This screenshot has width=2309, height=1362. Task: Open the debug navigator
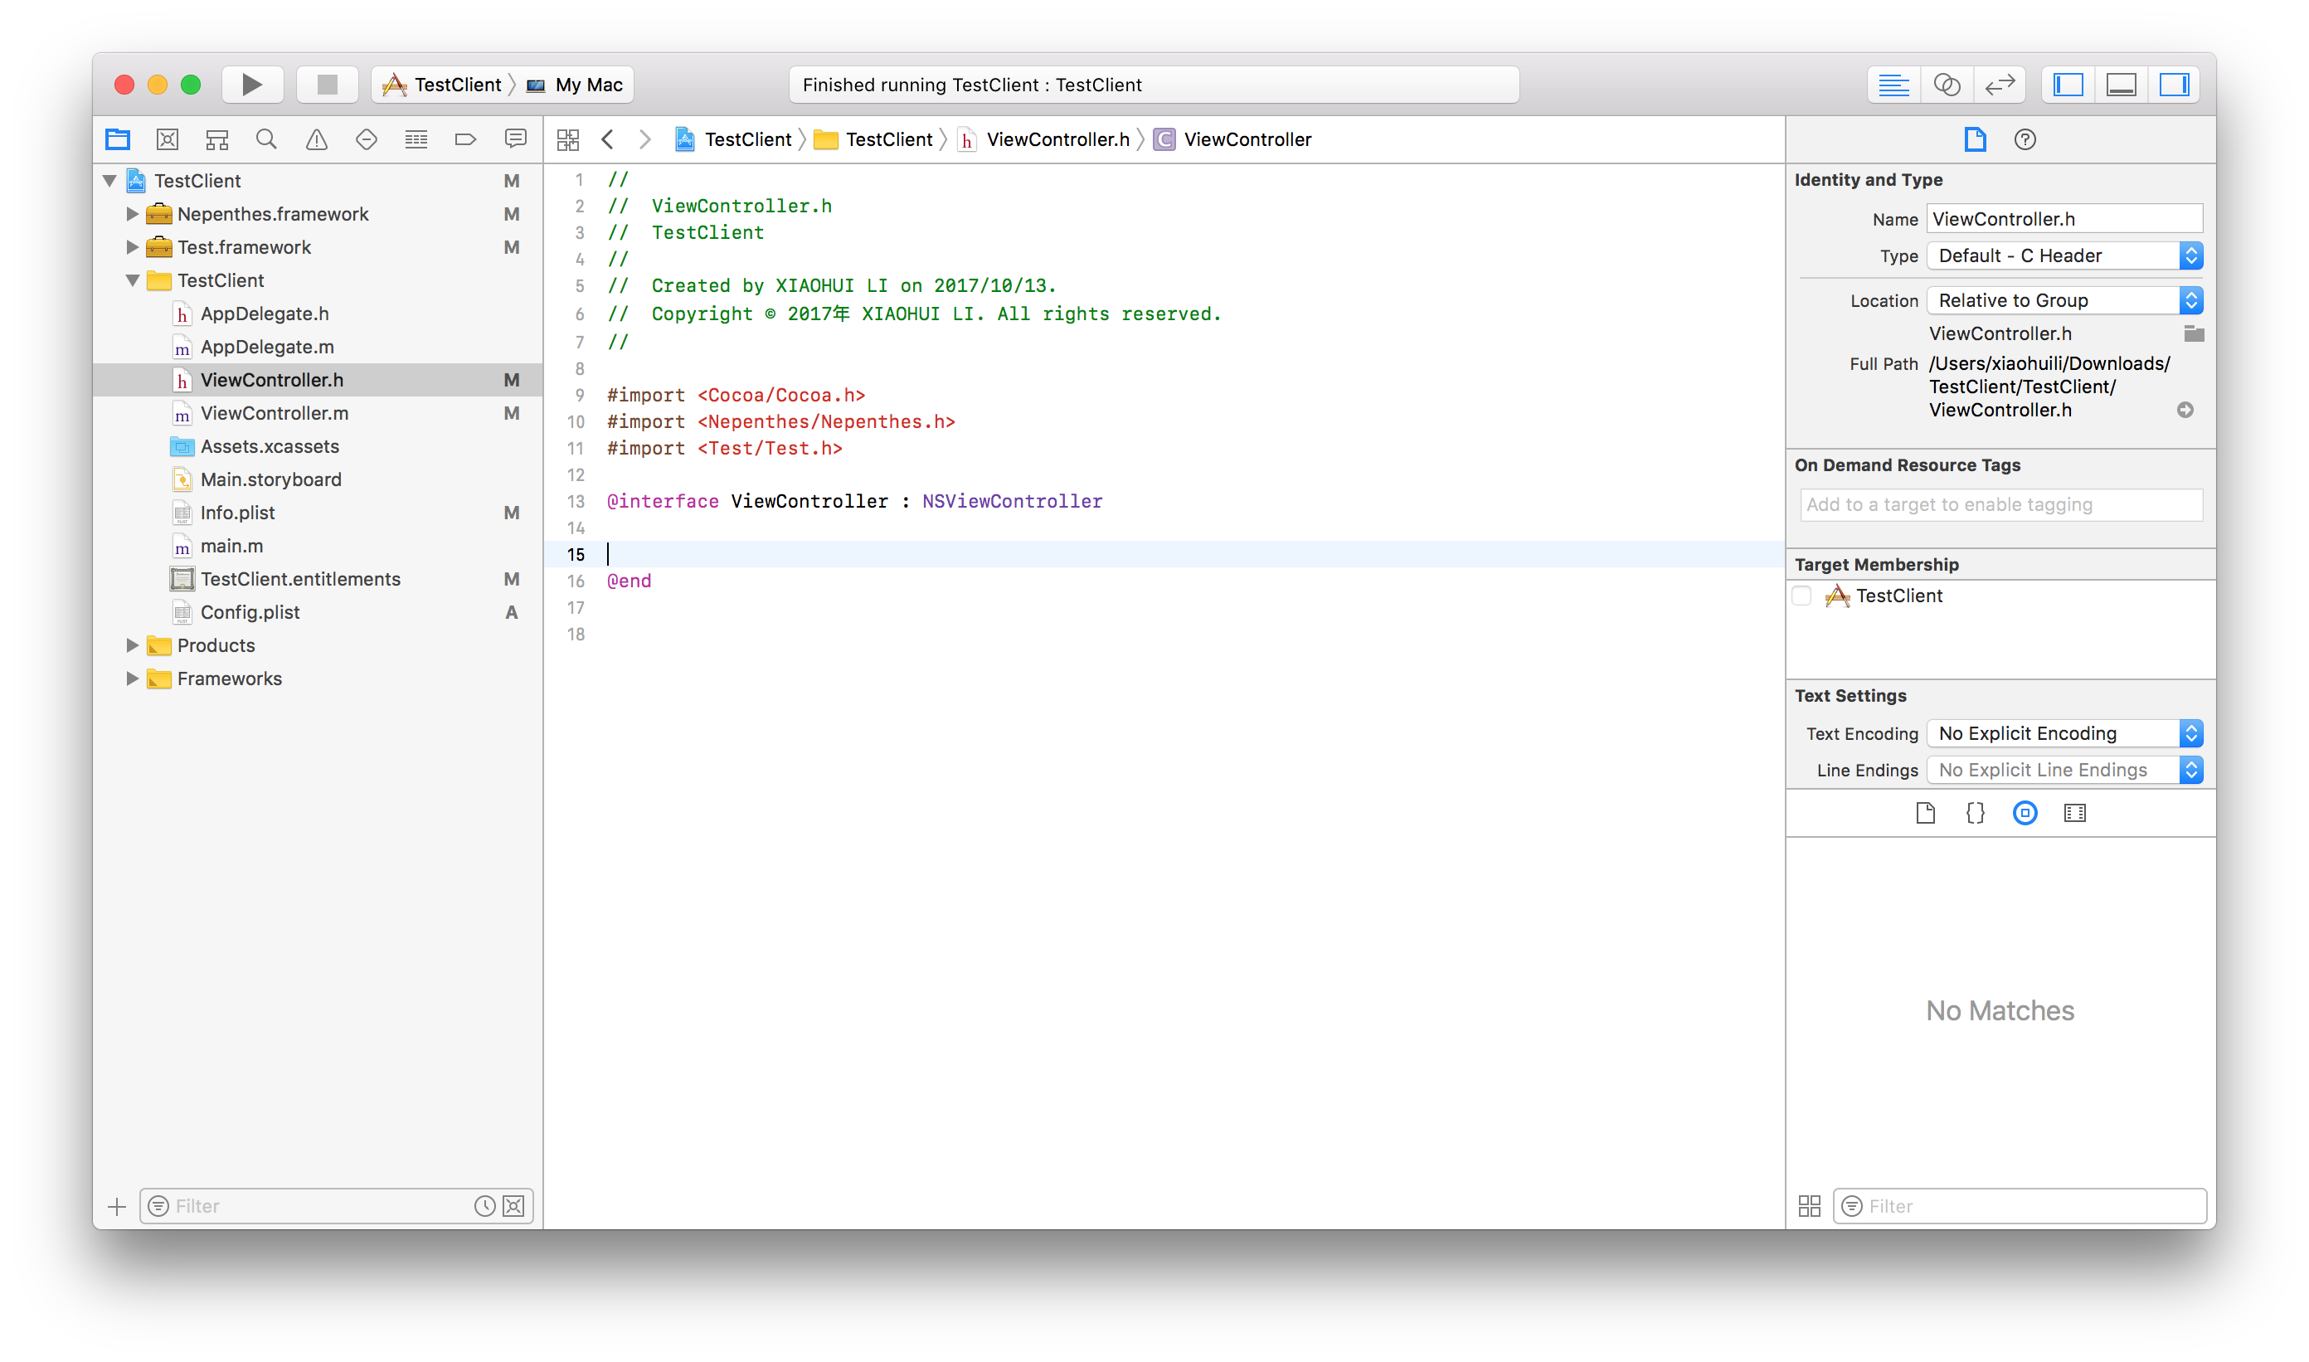click(416, 139)
